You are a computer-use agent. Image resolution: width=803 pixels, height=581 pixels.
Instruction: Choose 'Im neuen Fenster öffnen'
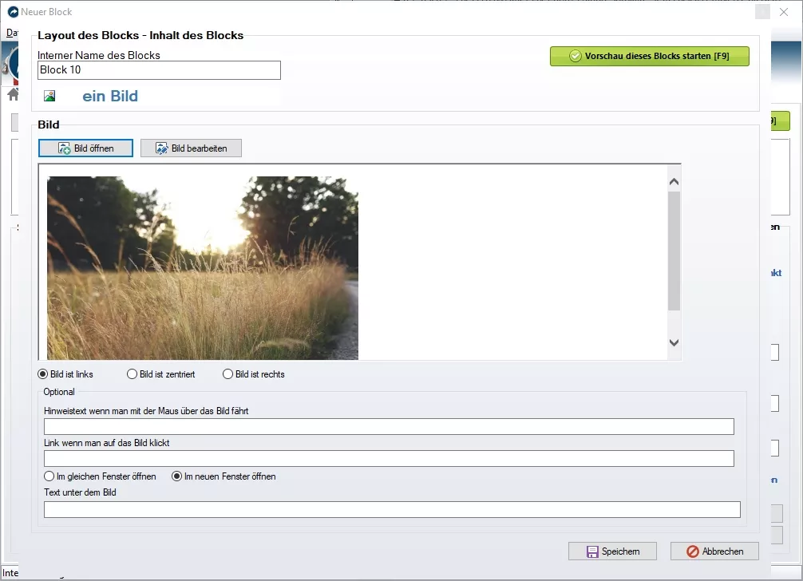point(177,476)
